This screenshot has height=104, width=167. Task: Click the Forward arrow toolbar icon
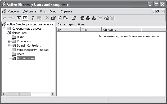(11, 18)
